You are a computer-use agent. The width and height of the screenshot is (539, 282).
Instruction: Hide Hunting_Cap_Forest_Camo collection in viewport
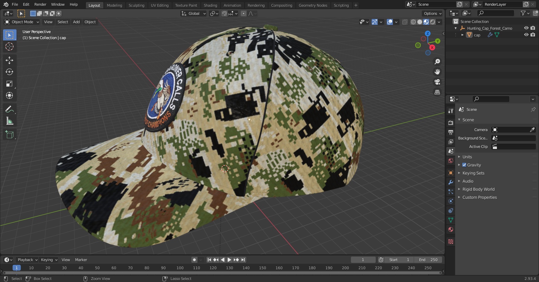tap(526, 28)
